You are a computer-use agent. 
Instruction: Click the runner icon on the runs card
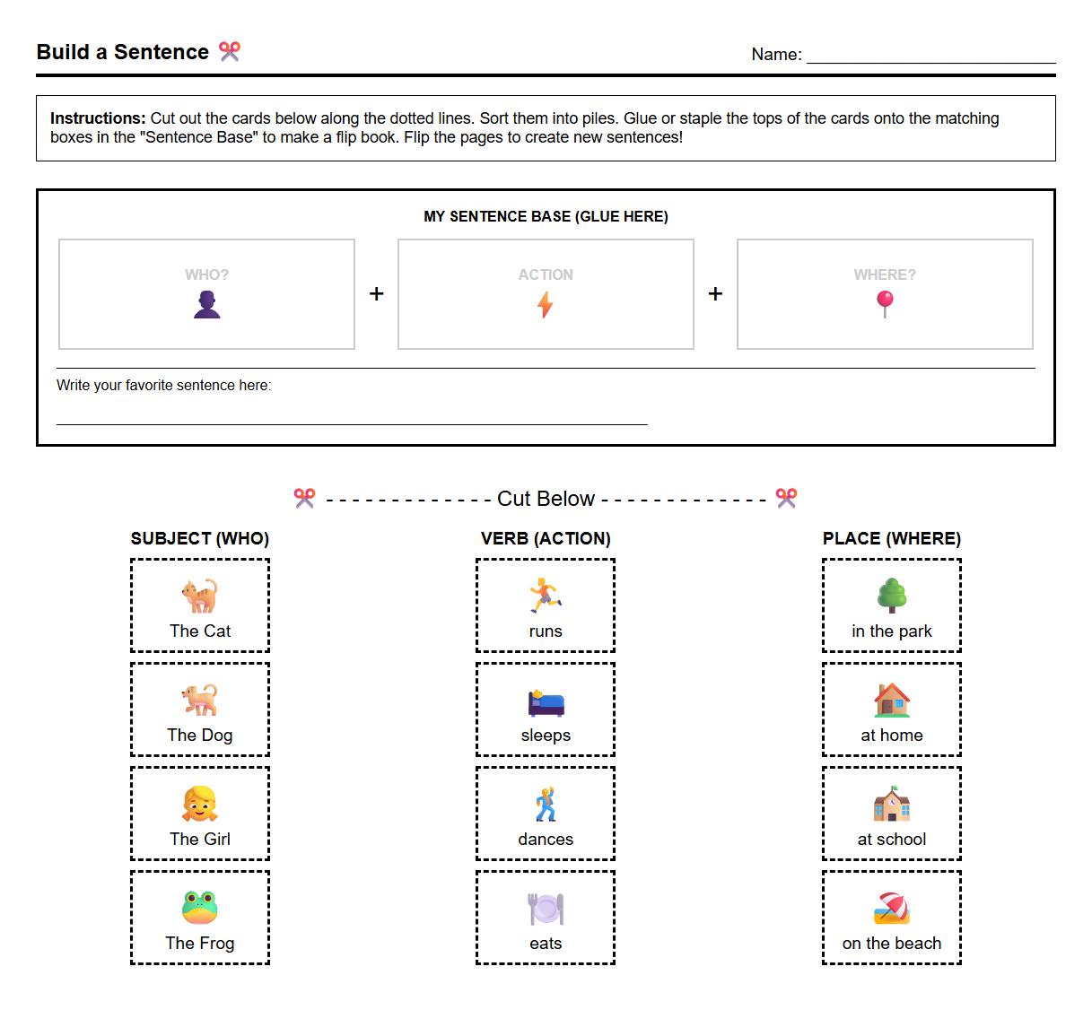pos(545,594)
